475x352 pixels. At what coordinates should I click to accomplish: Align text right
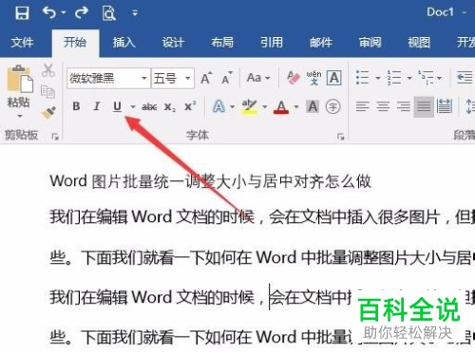[x=404, y=106]
